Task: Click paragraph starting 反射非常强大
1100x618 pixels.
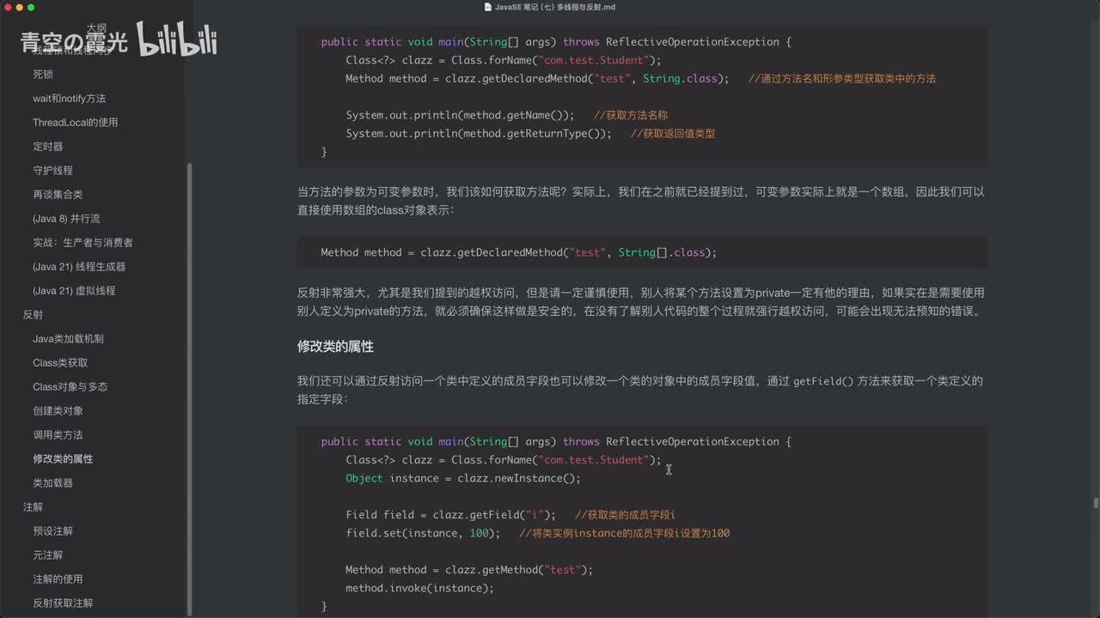Action: [x=641, y=302]
